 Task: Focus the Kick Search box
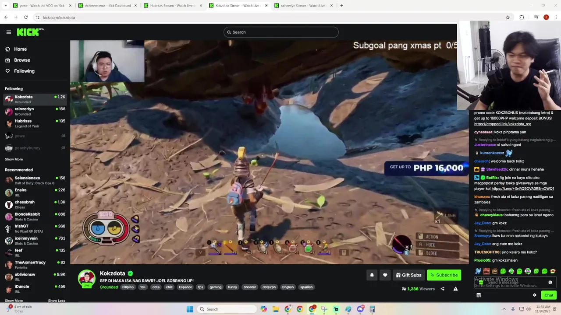tap(281, 32)
